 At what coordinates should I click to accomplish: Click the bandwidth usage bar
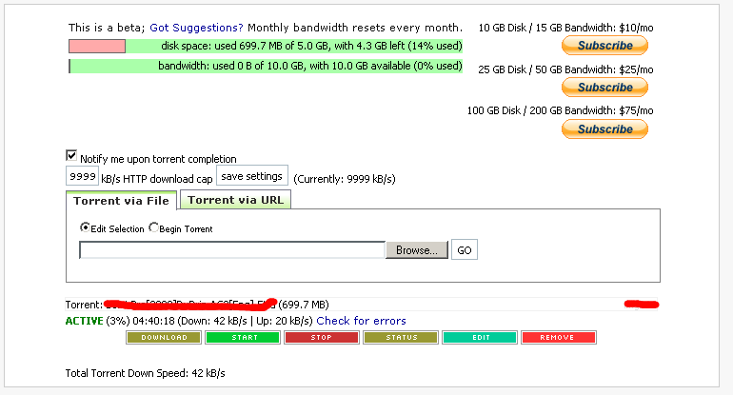tap(266, 66)
